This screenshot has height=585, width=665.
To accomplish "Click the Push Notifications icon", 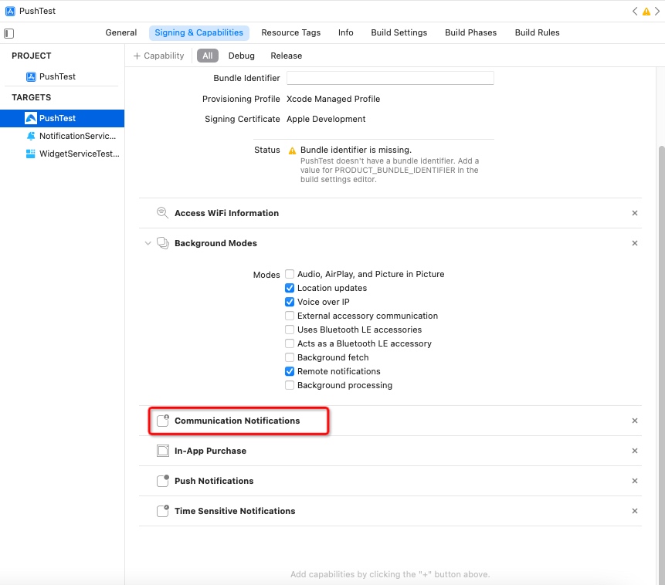I will click(163, 481).
